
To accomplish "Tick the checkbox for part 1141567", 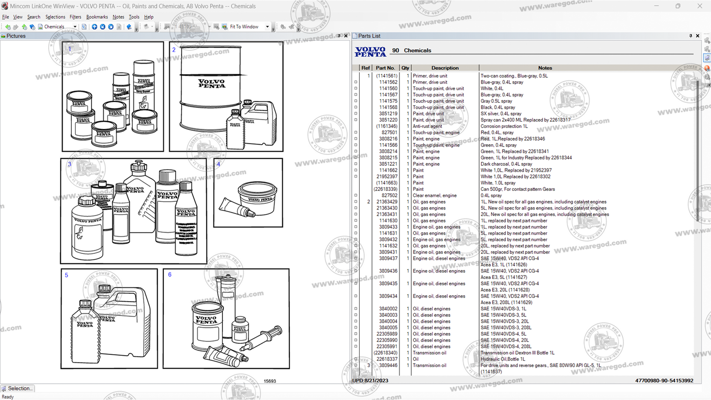I will 356,95.
